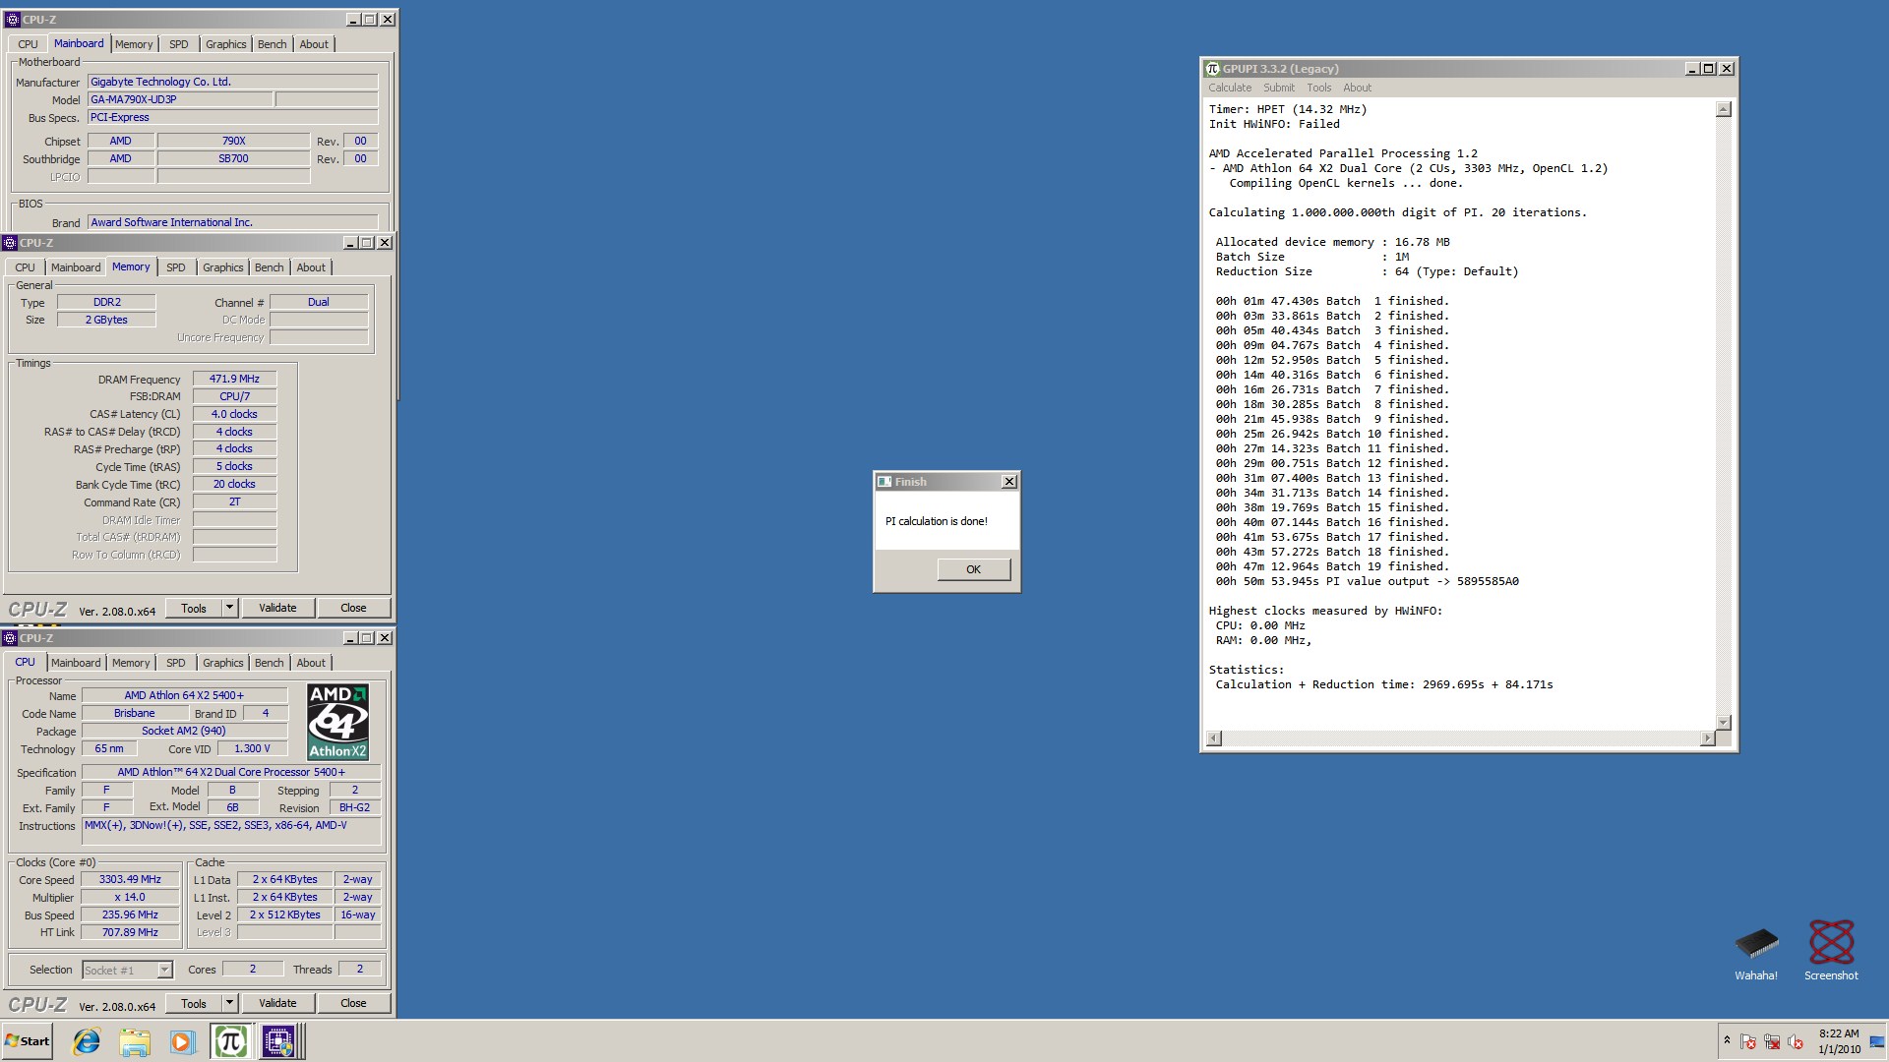Click the CPU-Z CPU window title icon

[10, 638]
